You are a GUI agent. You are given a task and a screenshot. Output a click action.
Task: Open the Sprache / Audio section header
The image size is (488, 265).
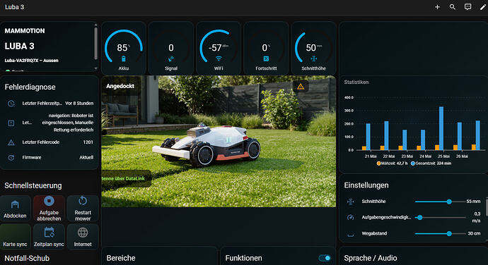tap(371, 258)
